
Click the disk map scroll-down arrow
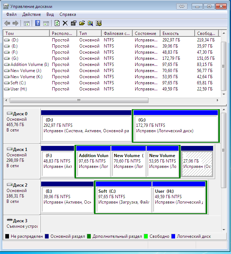tap(224, 230)
